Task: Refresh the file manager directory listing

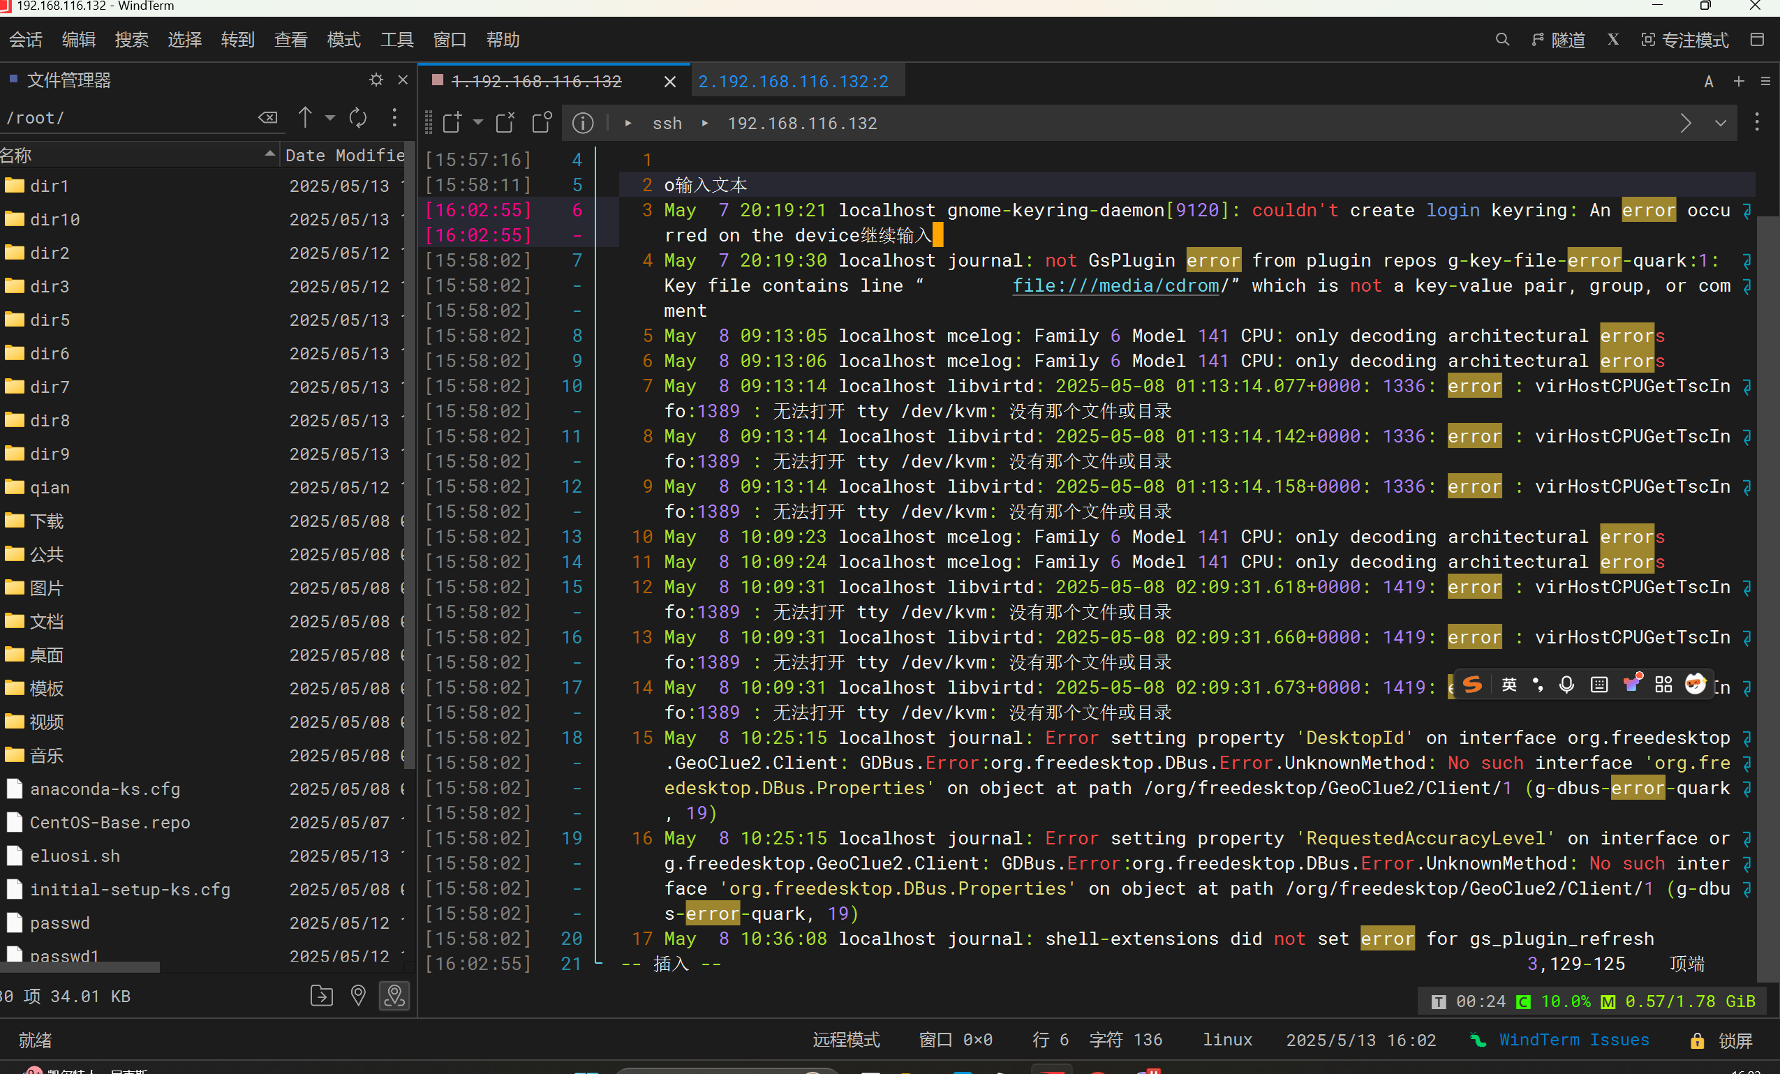Action: pyautogui.click(x=357, y=118)
